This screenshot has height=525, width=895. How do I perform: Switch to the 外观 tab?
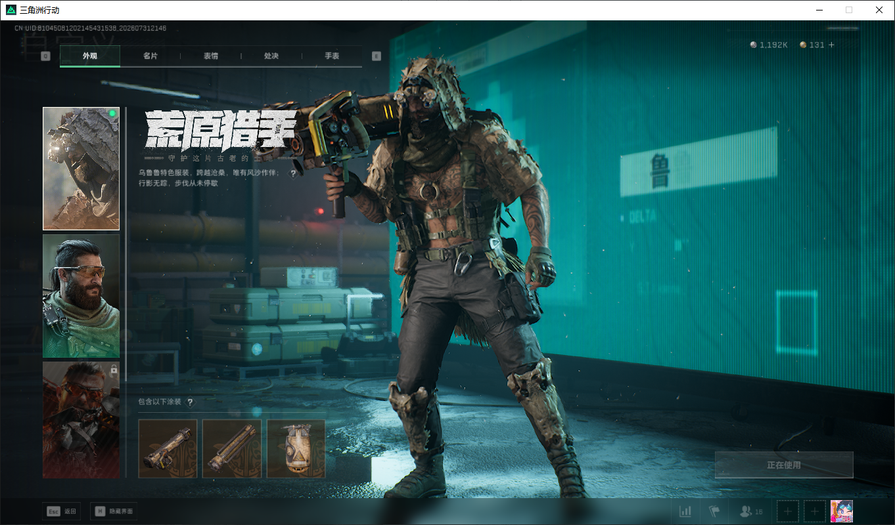(90, 56)
